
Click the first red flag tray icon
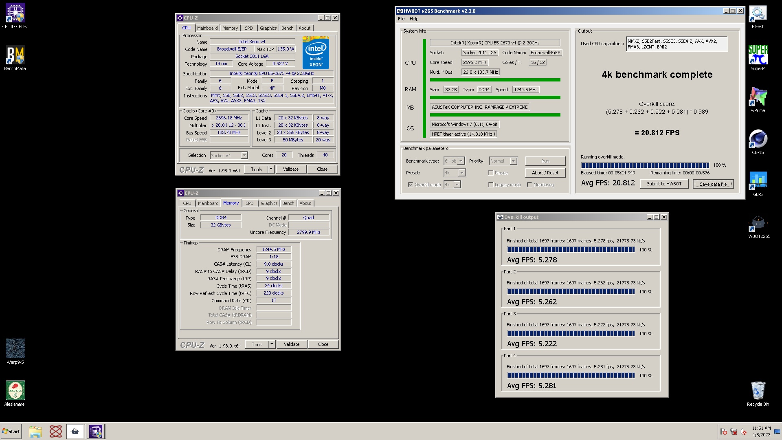724,431
